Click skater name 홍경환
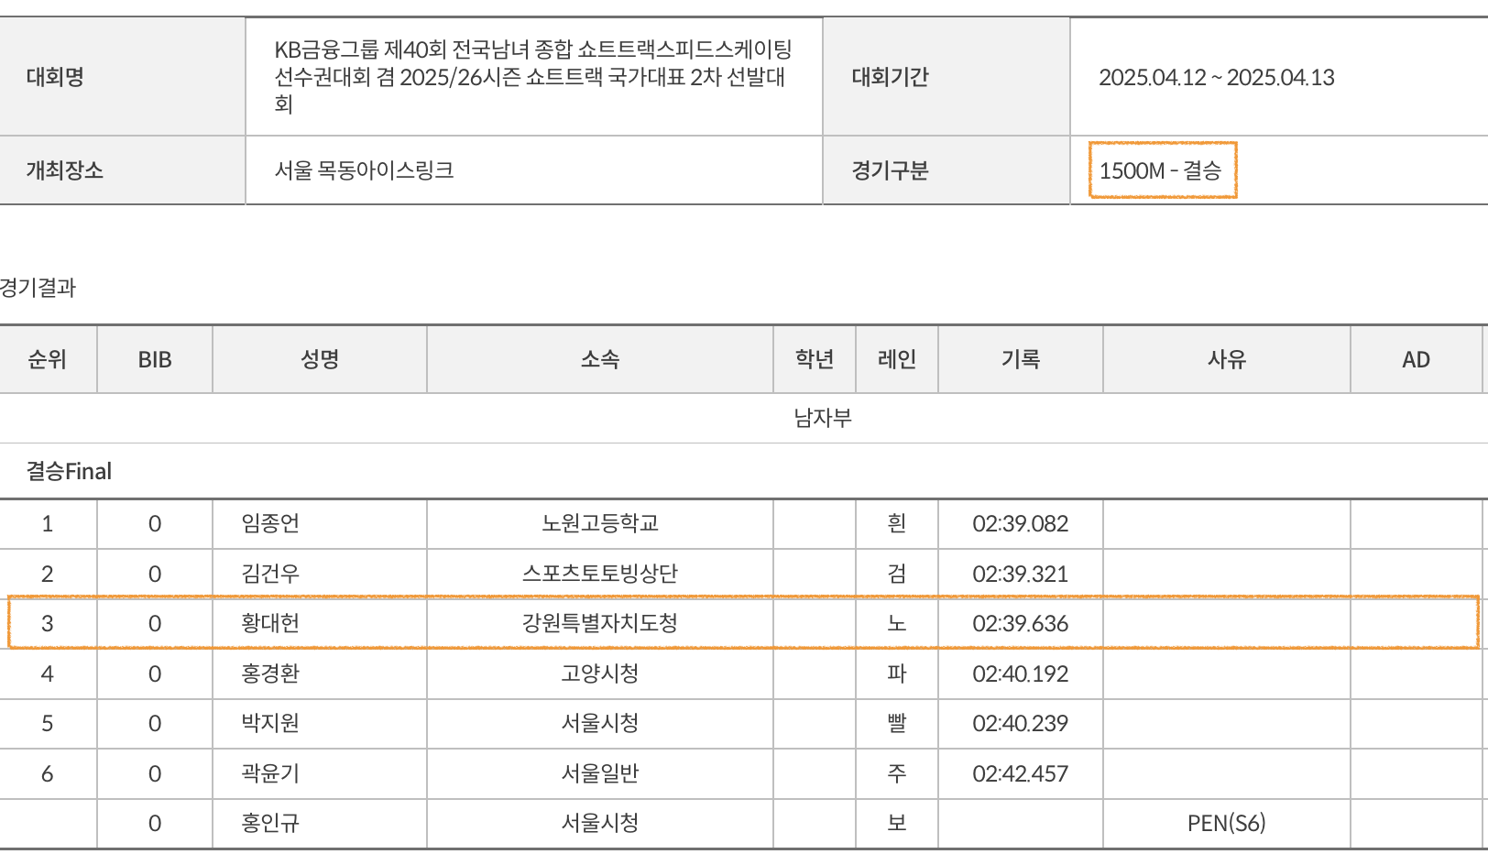 click(270, 673)
